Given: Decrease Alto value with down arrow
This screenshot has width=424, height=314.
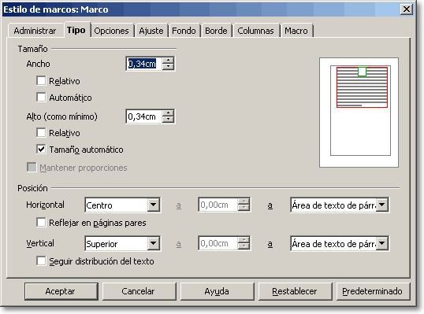Looking at the screenshot, I should [168, 120].
